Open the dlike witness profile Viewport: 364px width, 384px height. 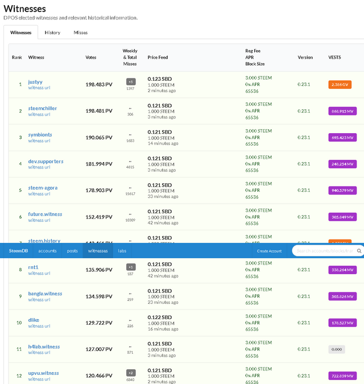[34, 320]
